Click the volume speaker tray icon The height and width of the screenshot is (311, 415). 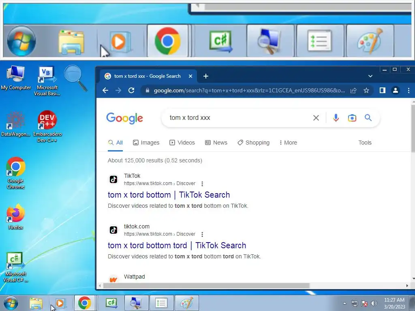374,303
